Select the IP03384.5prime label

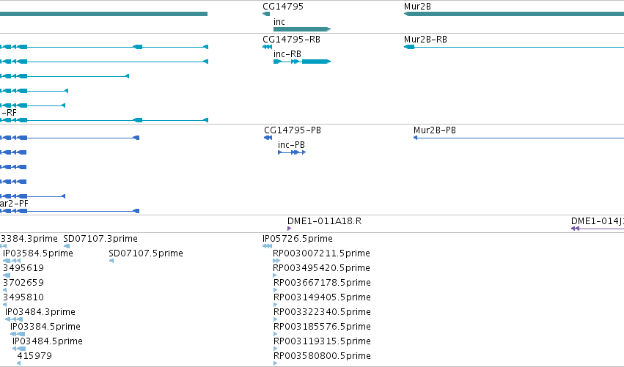pyautogui.click(x=45, y=327)
